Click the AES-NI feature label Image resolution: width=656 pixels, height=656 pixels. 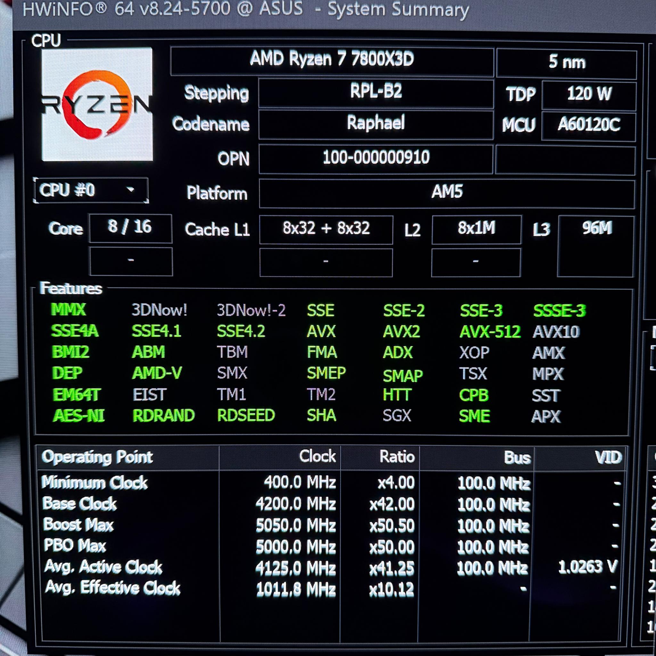click(x=79, y=415)
